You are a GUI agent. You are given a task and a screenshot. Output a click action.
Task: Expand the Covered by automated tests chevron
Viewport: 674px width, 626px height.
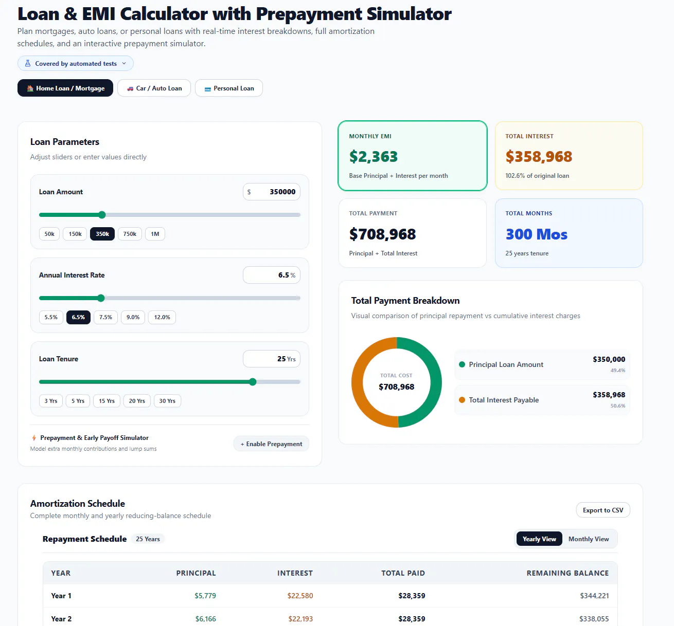click(x=124, y=64)
